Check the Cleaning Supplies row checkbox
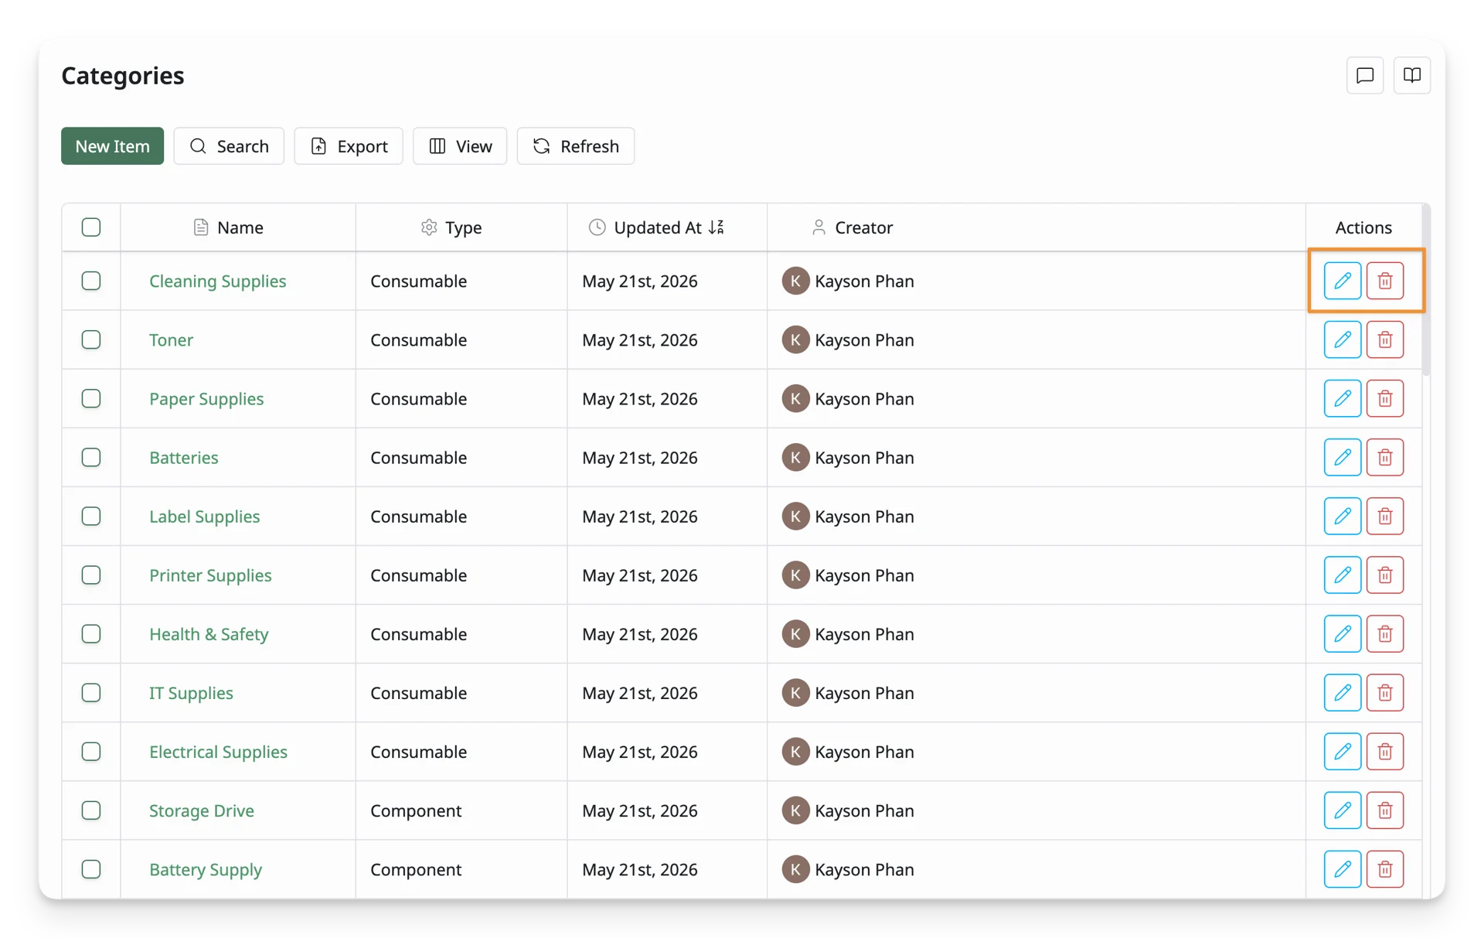Image resolution: width=1484 pixels, height=938 pixels. [x=91, y=281]
